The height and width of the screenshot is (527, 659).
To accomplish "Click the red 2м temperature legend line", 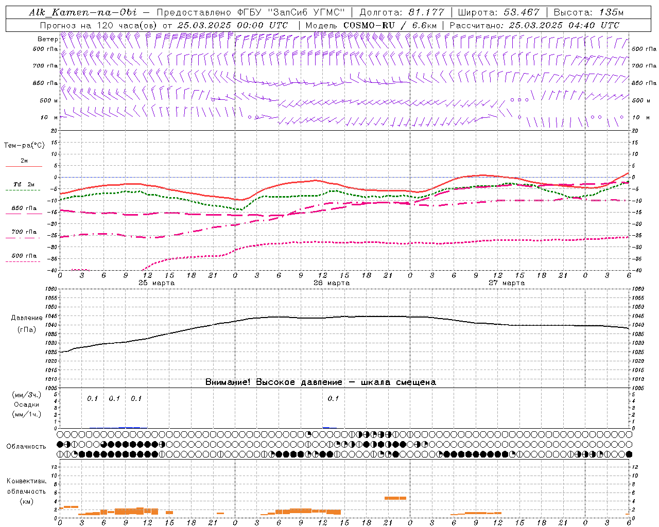I will 24,166.
